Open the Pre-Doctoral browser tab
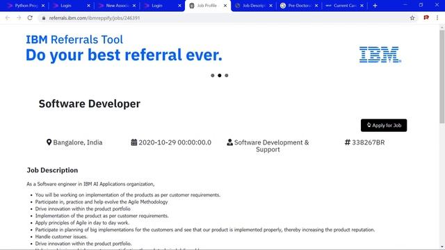This screenshot has height=250, width=445. coord(299,6)
